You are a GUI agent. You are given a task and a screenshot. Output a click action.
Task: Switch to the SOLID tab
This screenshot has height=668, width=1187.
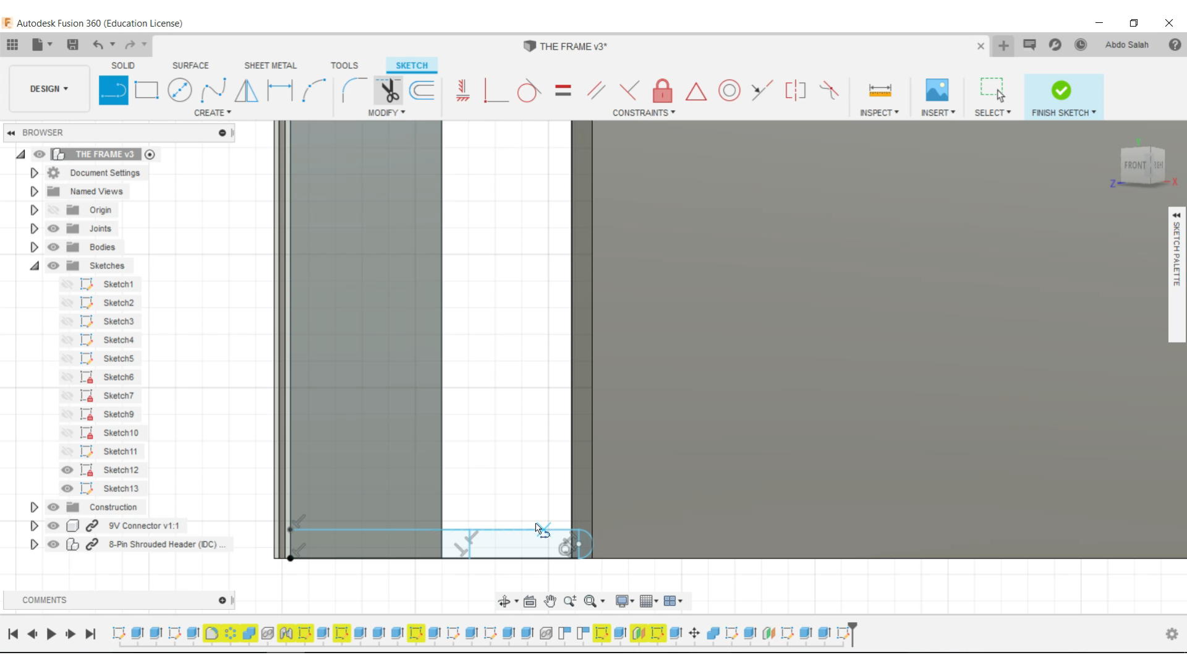[x=122, y=65]
